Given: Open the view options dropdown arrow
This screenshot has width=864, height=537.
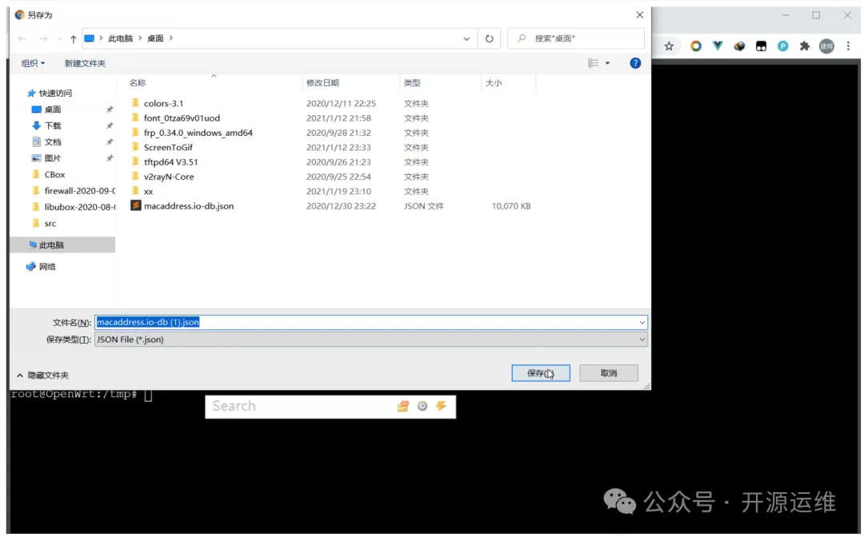Looking at the screenshot, I should coord(607,63).
